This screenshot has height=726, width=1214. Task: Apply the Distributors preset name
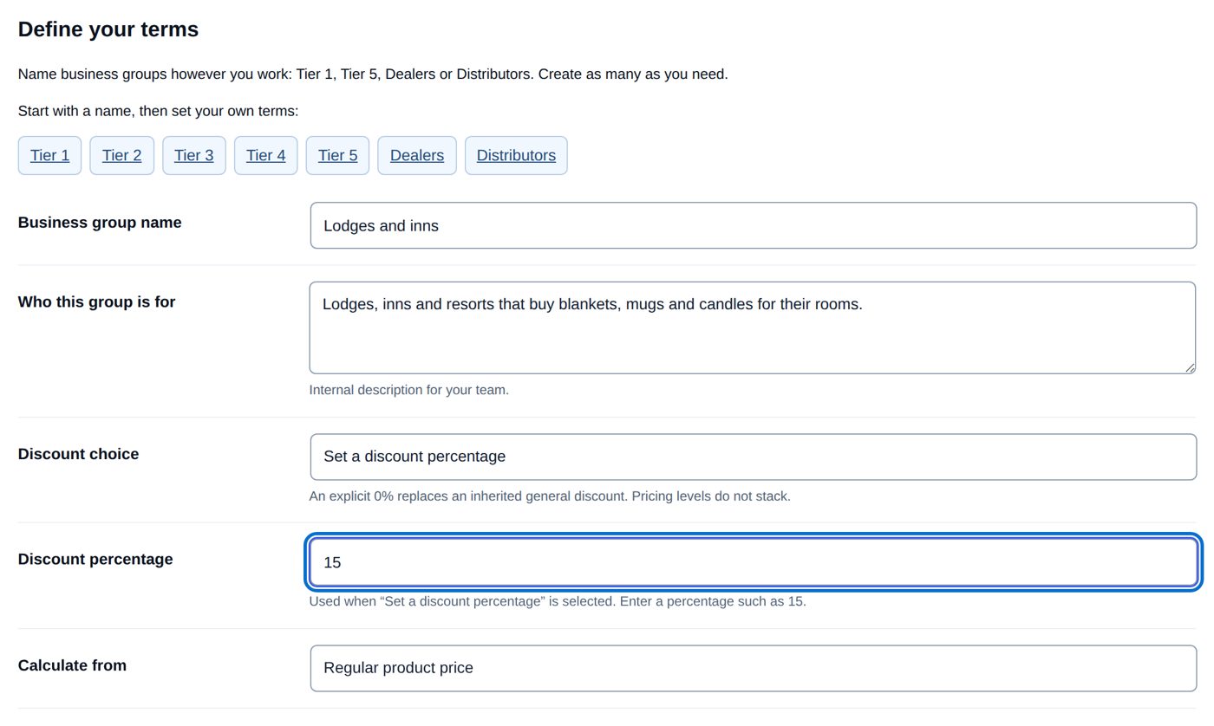click(516, 155)
